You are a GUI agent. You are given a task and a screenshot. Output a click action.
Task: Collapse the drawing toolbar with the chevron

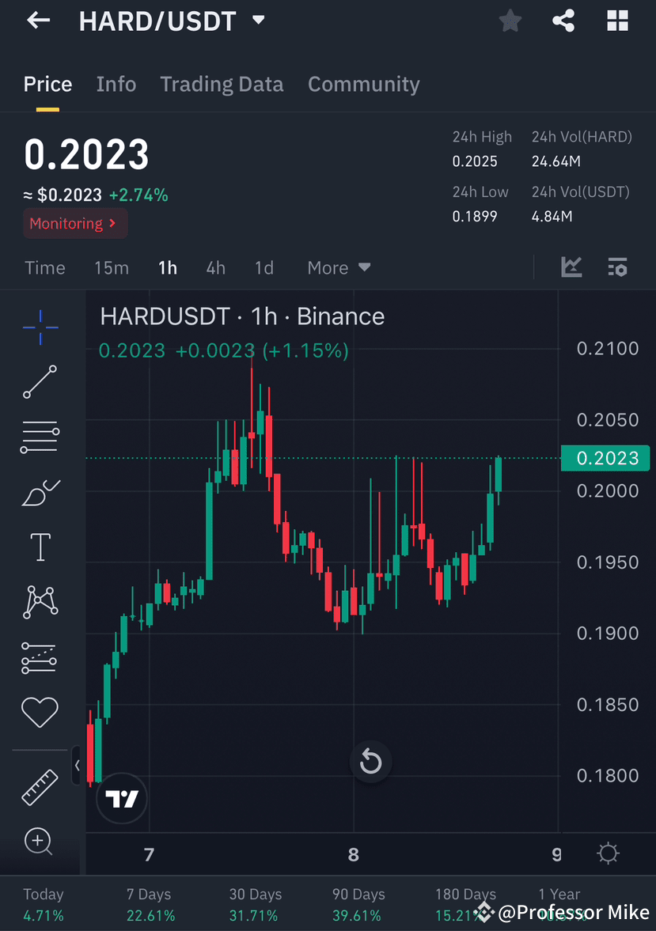click(77, 765)
